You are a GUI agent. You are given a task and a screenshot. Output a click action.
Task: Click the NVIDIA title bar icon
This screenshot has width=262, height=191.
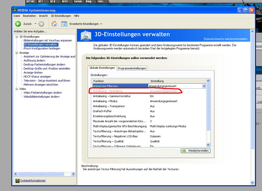coord(15,10)
